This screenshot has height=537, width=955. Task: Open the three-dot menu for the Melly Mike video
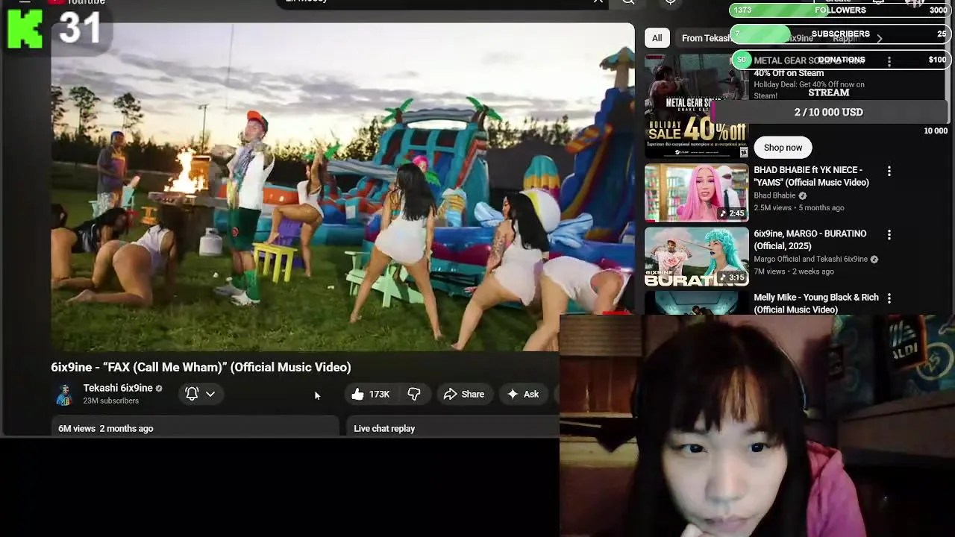coord(889,298)
